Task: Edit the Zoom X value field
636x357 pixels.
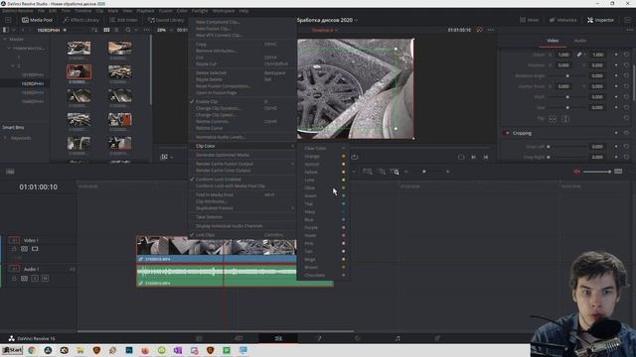Action: (563, 55)
